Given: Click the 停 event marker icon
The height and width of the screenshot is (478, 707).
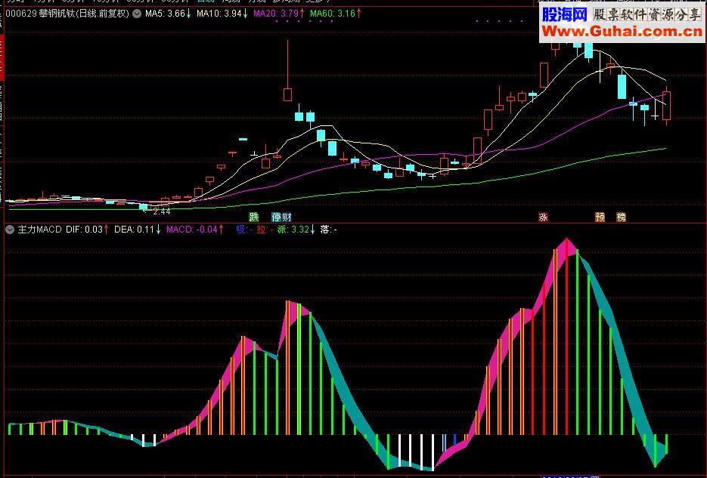Looking at the screenshot, I should [x=277, y=217].
